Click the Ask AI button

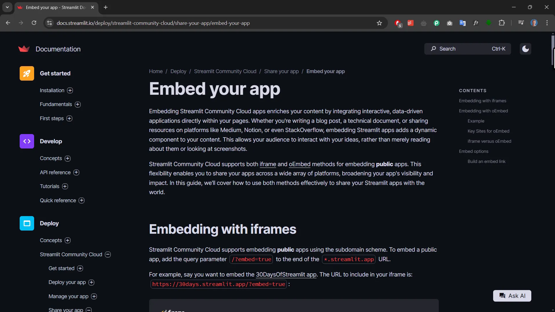(x=512, y=296)
